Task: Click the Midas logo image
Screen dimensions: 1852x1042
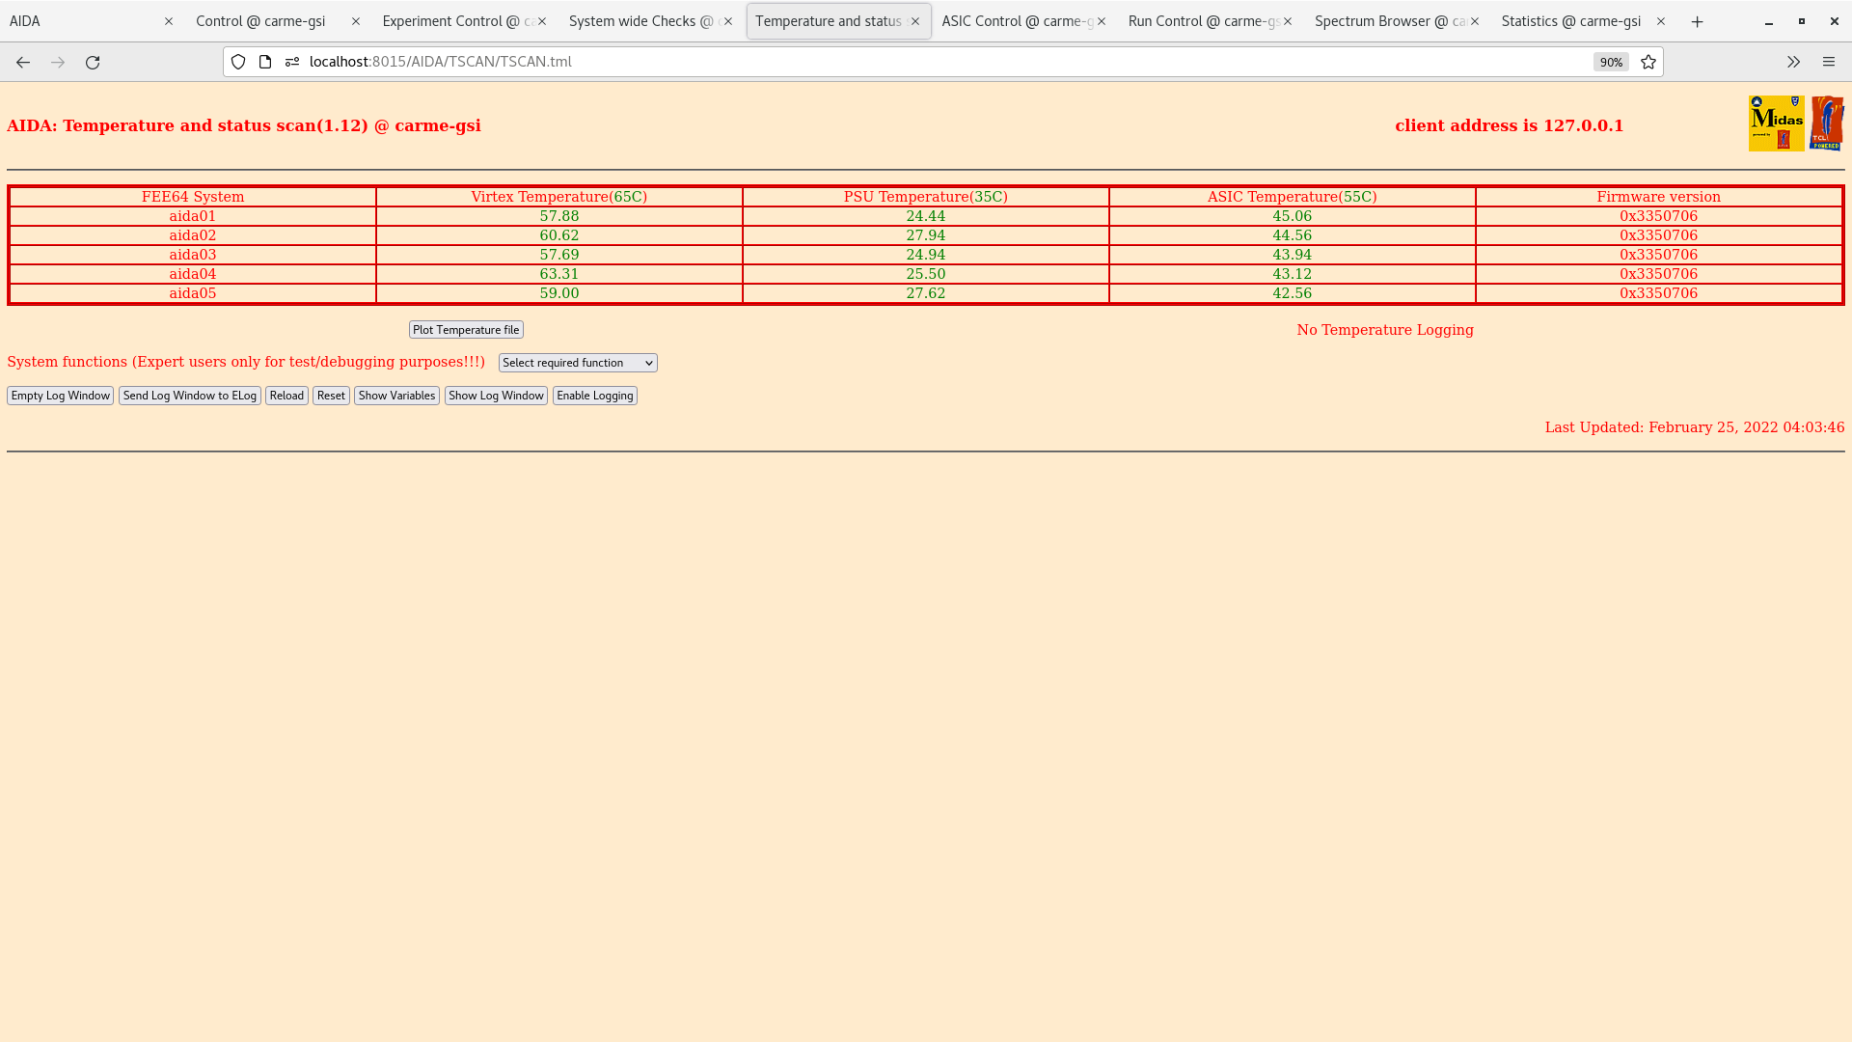Action: pos(1776,123)
